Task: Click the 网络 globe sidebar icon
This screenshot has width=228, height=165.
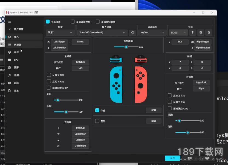Action: point(10,83)
